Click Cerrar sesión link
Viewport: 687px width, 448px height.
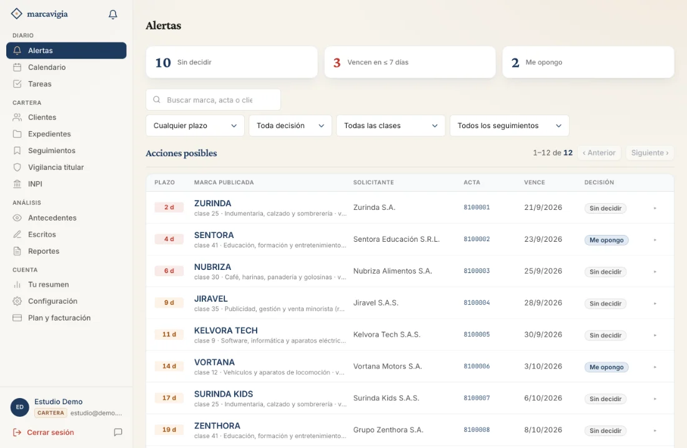[51, 432]
